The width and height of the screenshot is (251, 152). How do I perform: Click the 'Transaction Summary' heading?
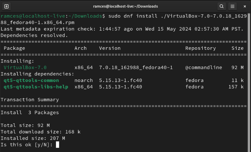point(30,100)
